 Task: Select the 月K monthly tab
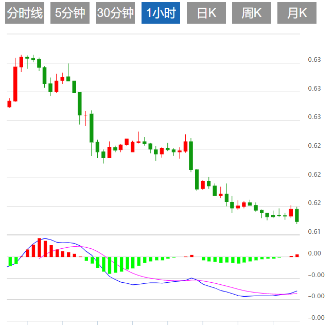click(297, 13)
